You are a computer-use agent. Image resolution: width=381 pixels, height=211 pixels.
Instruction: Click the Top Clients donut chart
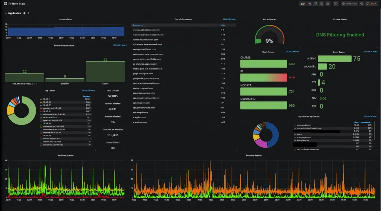(x=21, y=111)
